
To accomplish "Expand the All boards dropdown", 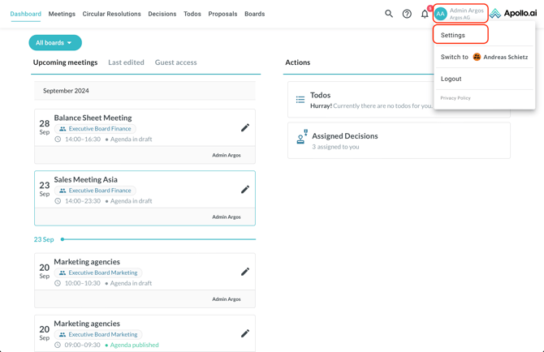I will pos(55,43).
